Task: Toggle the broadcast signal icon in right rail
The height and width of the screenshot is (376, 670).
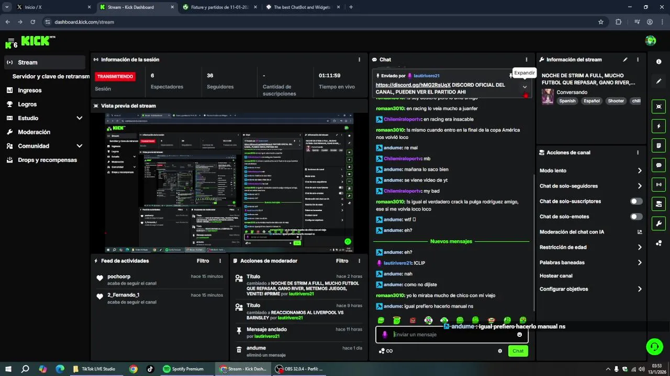Action: click(x=658, y=184)
